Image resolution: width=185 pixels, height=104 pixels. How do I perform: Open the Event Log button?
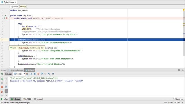coord(179,99)
